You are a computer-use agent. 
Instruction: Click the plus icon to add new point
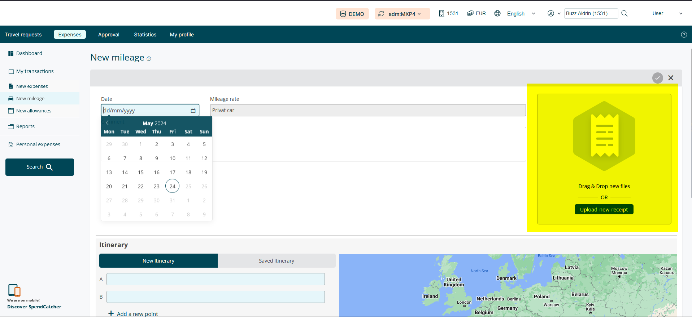pyautogui.click(x=111, y=313)
